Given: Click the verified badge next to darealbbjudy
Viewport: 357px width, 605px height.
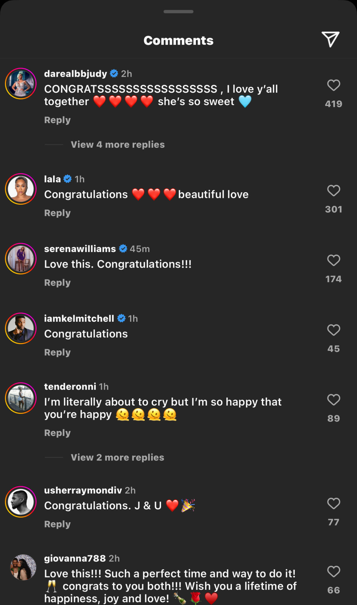Looking at the screenshot, I should 113,74.
